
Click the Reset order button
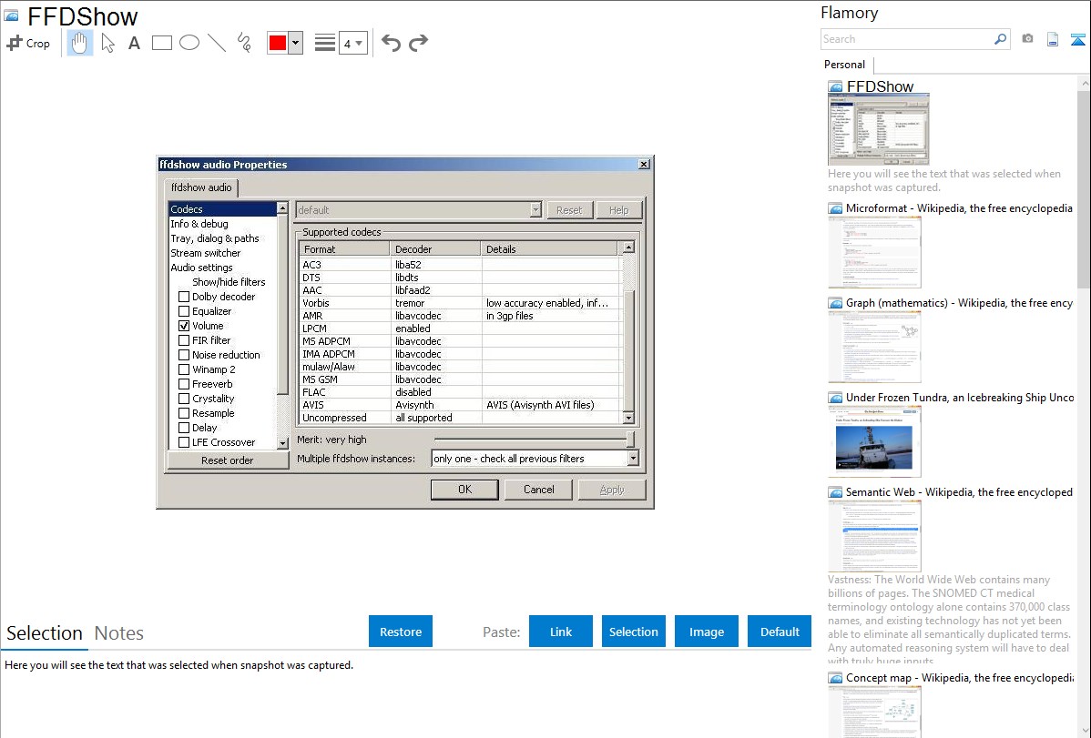coord(228,460)
